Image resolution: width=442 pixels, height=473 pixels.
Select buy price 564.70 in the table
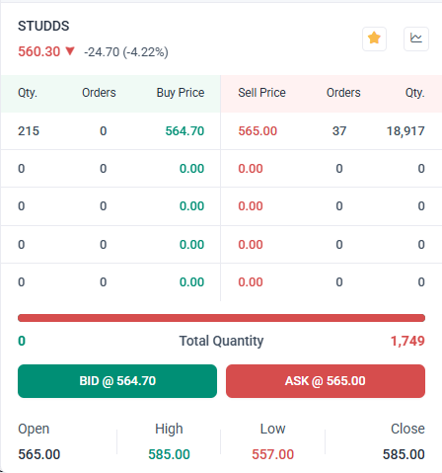[184, 131]
